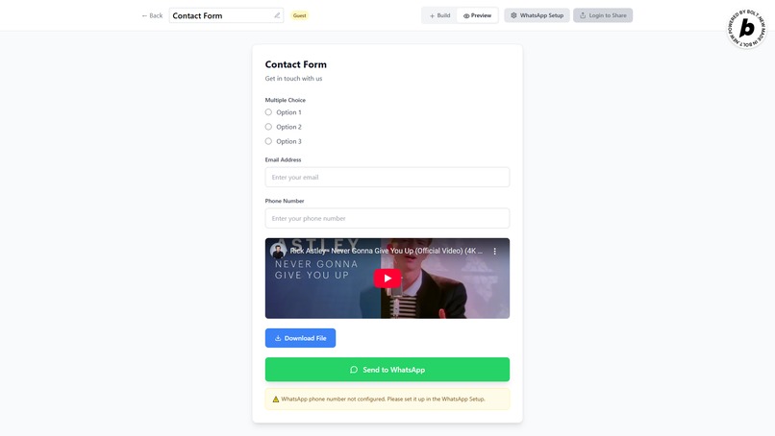Select the Option 1 radio button

click(268, 112)
